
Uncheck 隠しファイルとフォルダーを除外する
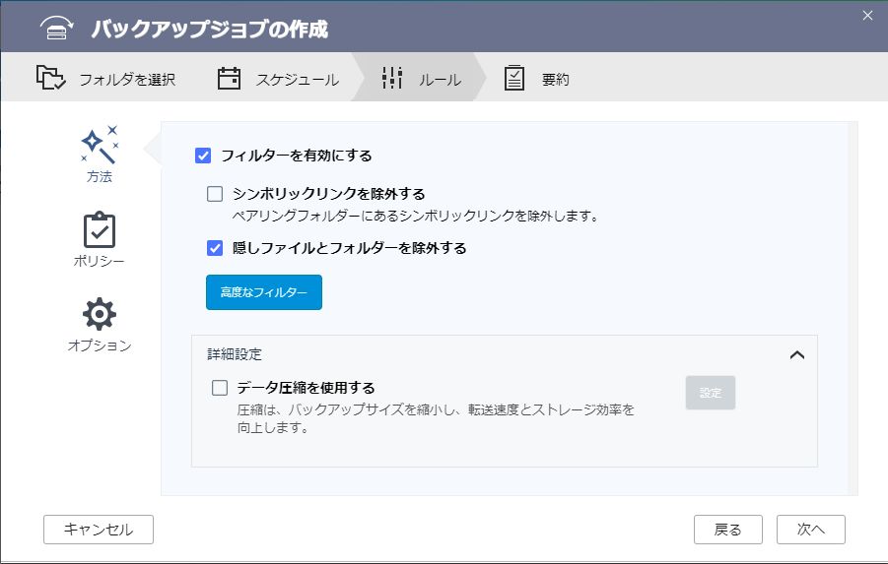[x=215, y=248]
